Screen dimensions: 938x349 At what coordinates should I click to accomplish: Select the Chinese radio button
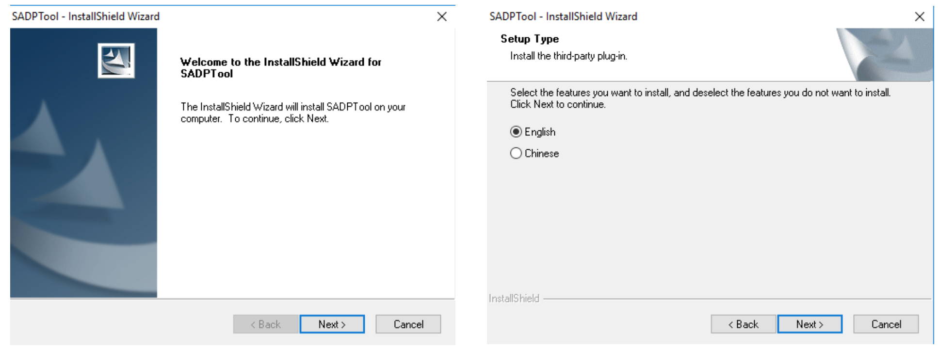tap(516, 153)
